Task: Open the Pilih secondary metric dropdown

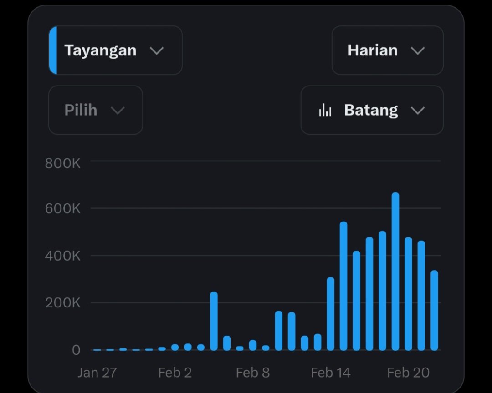Action: [96, 110]
